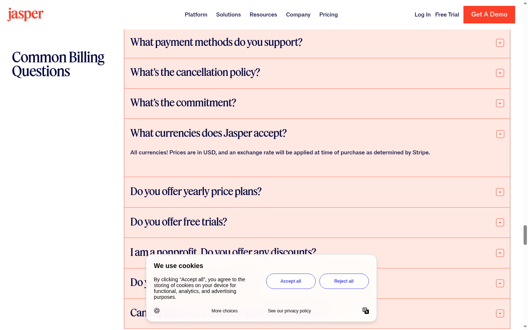Image resolution: width=528 pixels, height=330 pixels.
Task: Click Get A Demo button
Action: tap(489, 15)
